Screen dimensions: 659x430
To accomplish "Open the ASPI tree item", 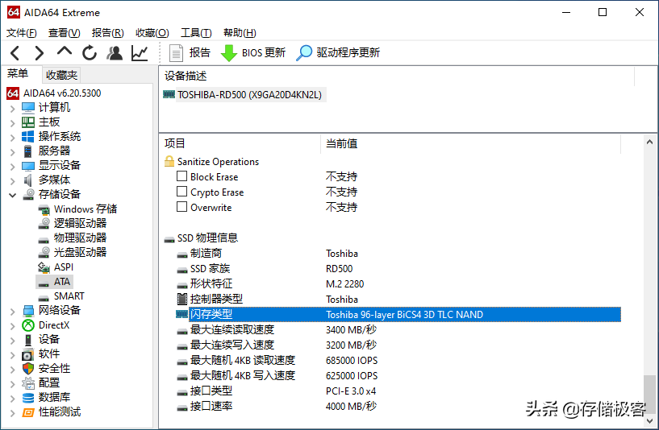I will point(56,267).
